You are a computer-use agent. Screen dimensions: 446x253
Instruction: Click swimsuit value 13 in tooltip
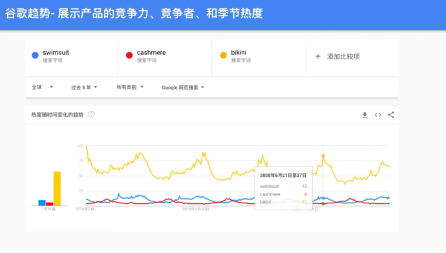304,187
